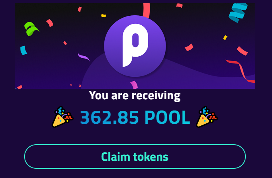Screen dimensions: 272x178
Task: Click the word POOL in the amount
Action: point(167,117)
